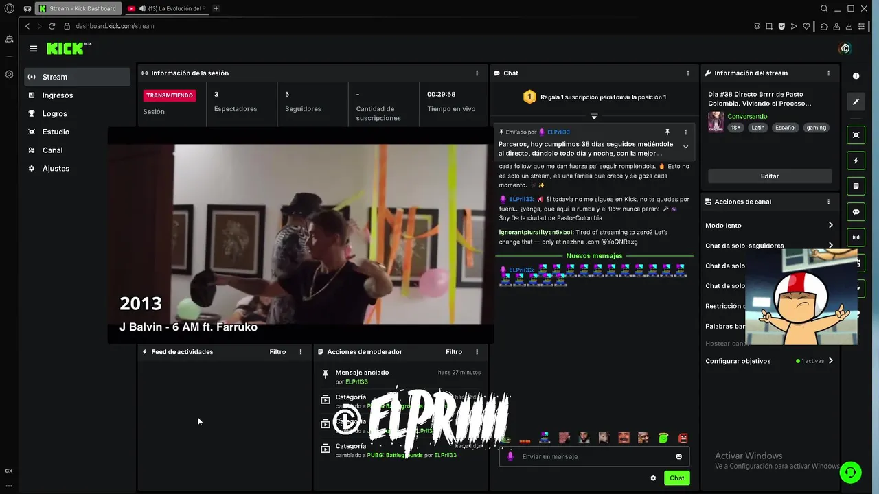Click the Conversando category link
The height and width of the screenshot is (494, 879).
[x=747, y=116]
